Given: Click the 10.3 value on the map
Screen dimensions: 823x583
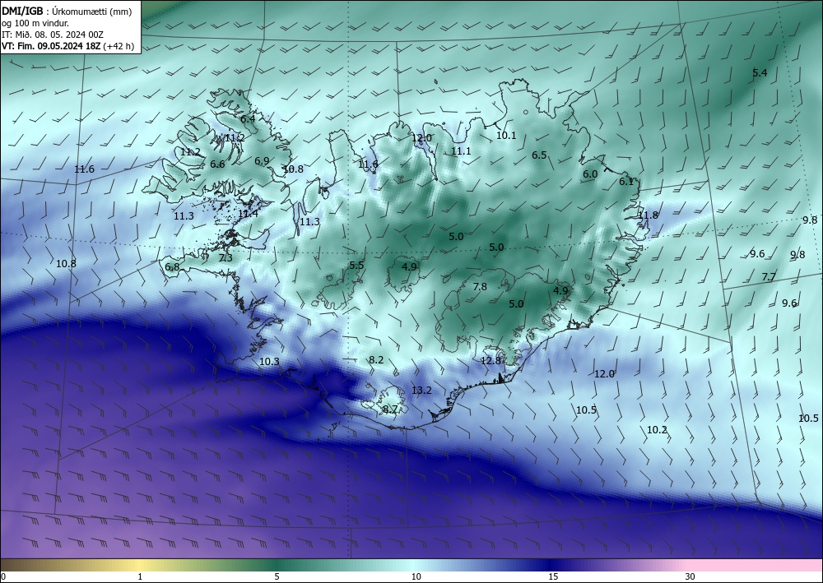Looking at the screenshot, I should tap(269, 362).
